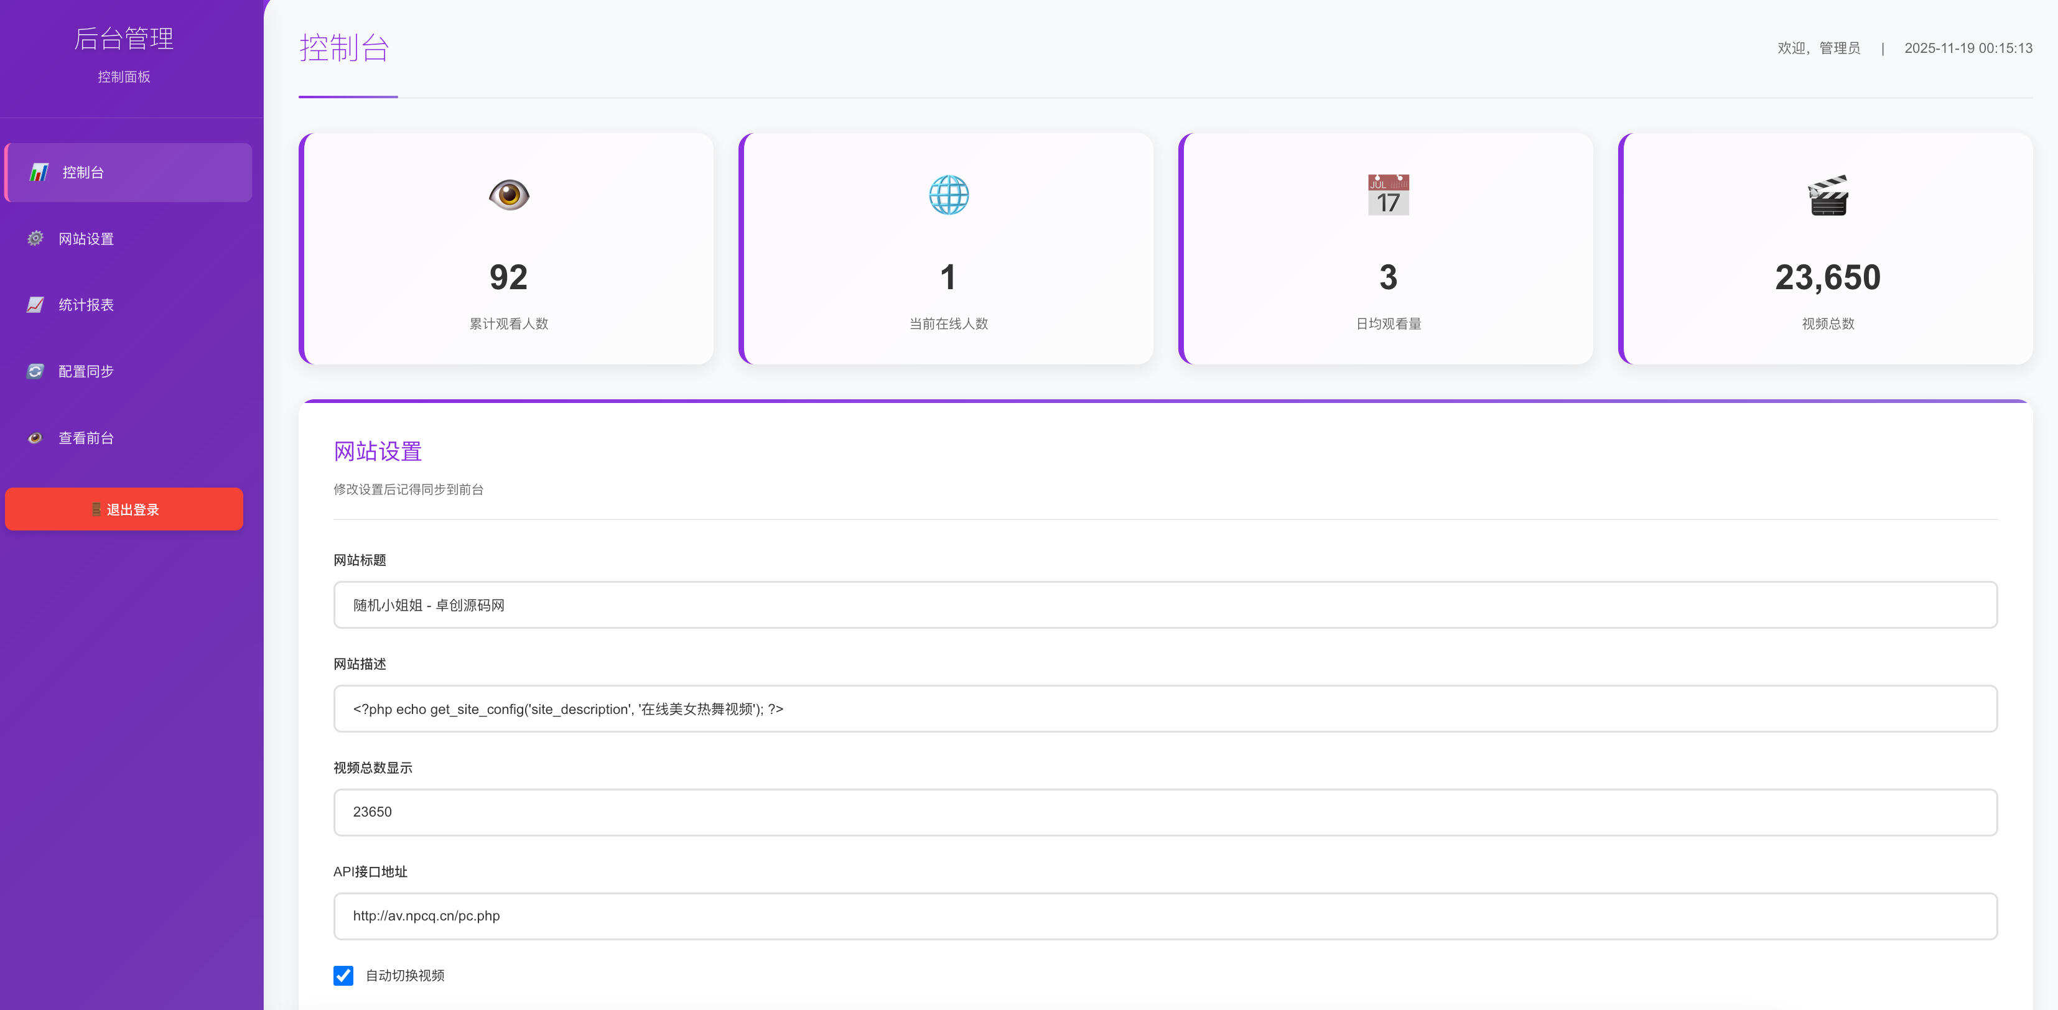Click the clapperboard icon on 视频总数 card
The width and height of the screenshot is (2058, 1010).
1827,195
